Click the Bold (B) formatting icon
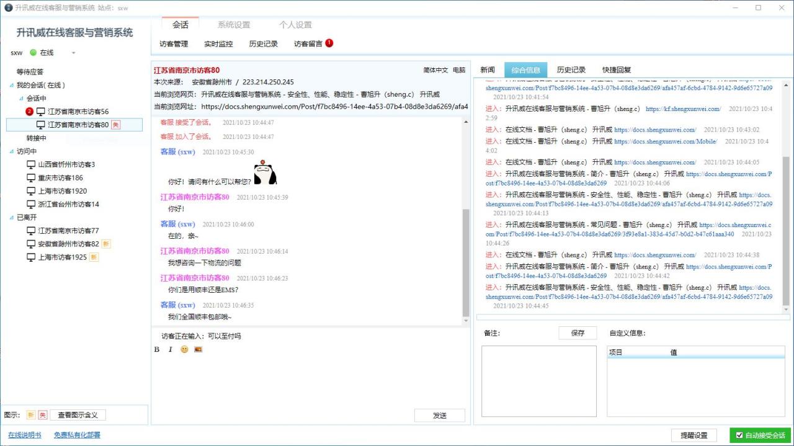This screenshot has width=794, height=446. point(156,349)
